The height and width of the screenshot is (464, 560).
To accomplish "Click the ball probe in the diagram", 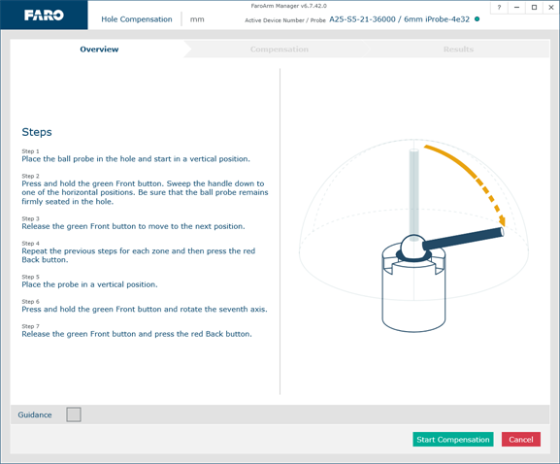I will pyautogui.click(x=413, y=248).
